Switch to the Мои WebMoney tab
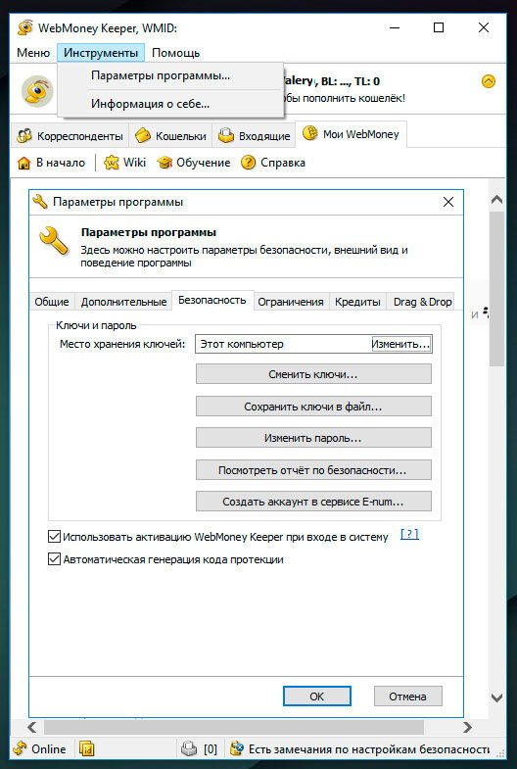This screenshot has height=769, width=517. coord(351,134)
